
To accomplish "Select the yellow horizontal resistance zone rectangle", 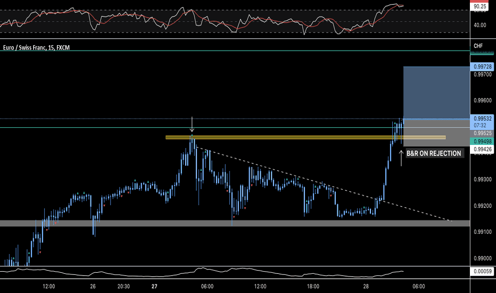I will pyautogui.click(x=305, y=137).
